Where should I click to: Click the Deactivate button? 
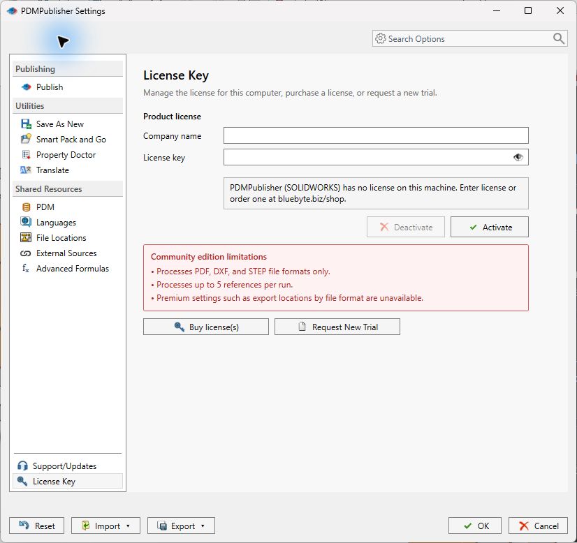coord(406,227)
